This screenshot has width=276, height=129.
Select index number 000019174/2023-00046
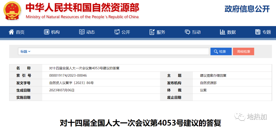[68, 75]
